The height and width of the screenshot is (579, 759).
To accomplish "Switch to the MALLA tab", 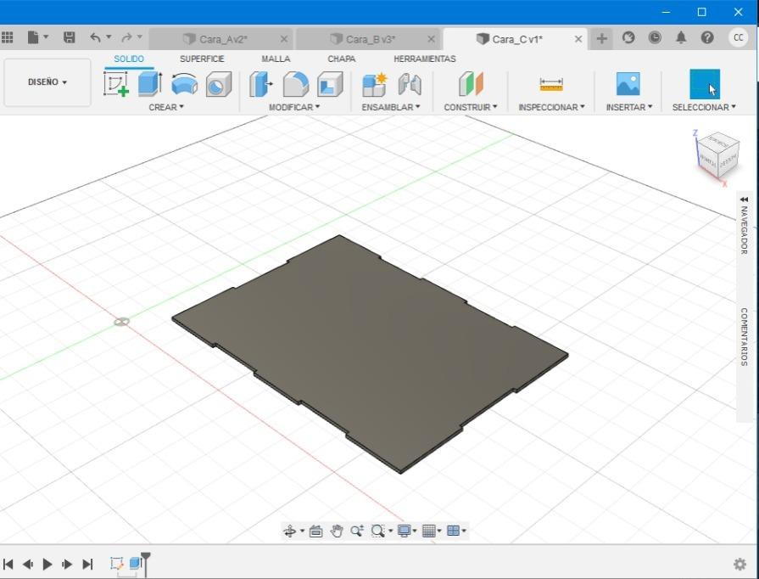I will [276, 59].
